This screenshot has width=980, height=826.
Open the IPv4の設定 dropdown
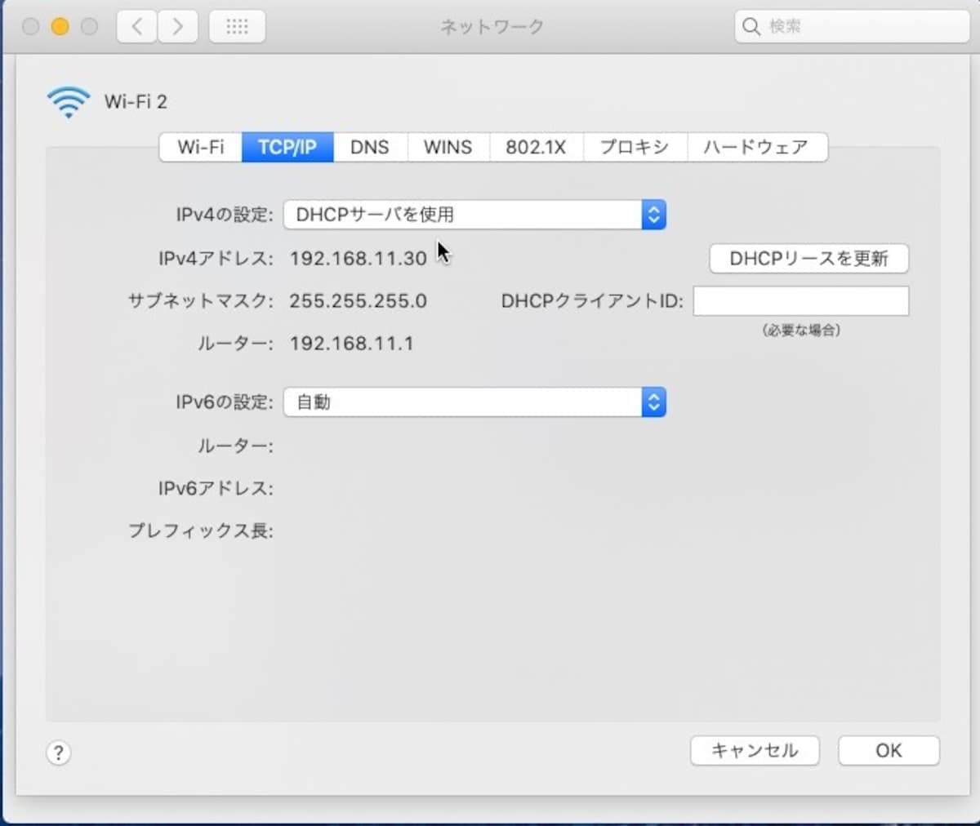coord(474,215)
